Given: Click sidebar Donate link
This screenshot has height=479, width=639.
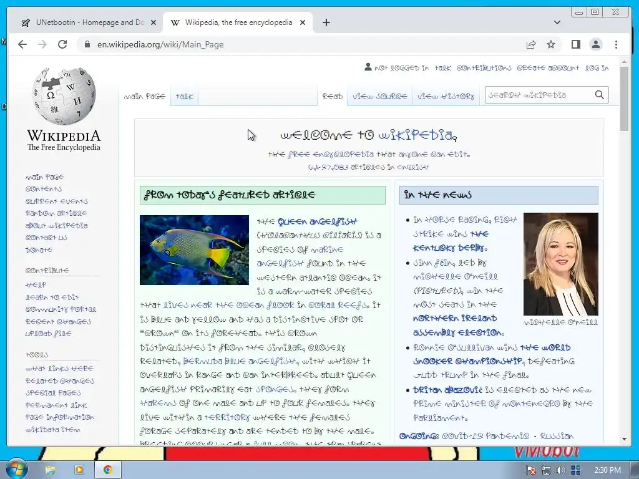Looking at the screenshot, I should click(x=39, y=250).
